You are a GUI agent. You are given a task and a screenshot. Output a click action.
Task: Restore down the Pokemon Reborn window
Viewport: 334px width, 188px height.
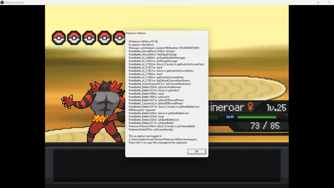click(318, 2)
